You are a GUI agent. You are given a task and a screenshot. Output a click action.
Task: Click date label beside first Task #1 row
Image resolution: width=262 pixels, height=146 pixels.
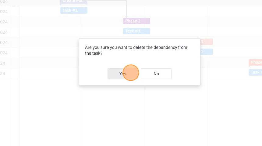click(x=4, y=12)
